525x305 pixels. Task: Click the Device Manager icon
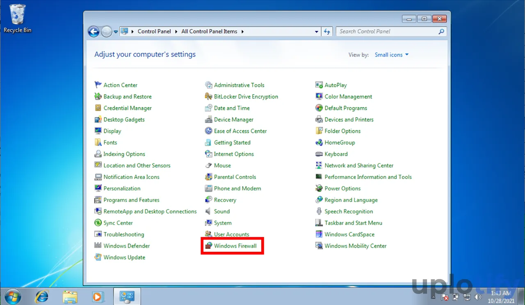(x=208, y=119)
